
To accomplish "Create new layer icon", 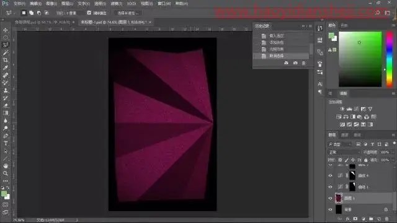I will tap(379, 219).
